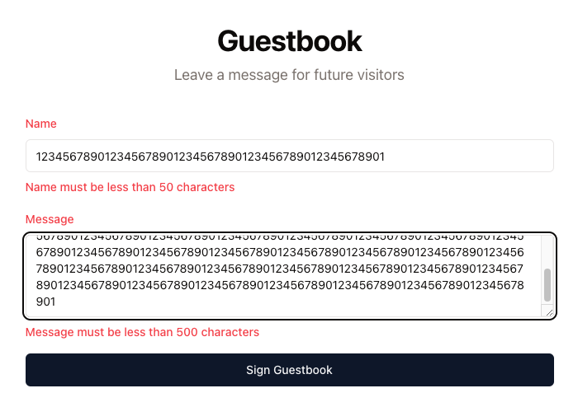Click the red Message label
This screenshot has width=578, height=407.
pyautogui.click(x=50, y=219)
